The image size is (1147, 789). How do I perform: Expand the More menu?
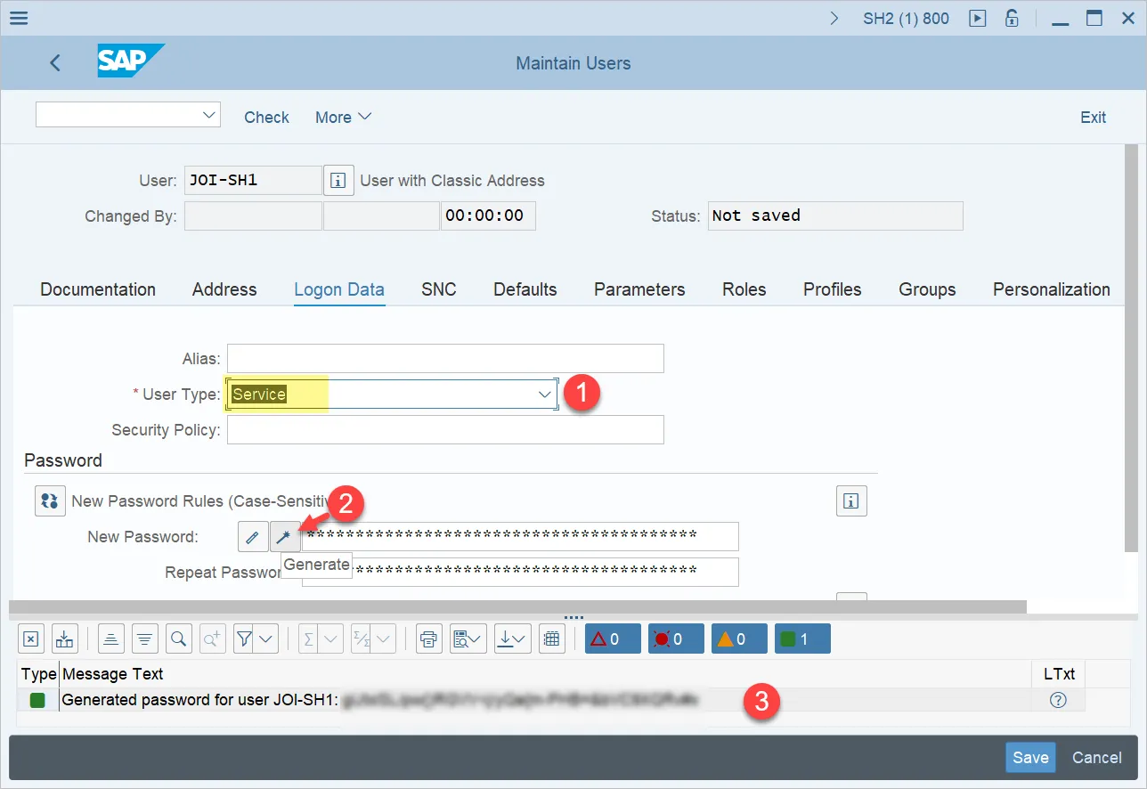tap(343, 118)
